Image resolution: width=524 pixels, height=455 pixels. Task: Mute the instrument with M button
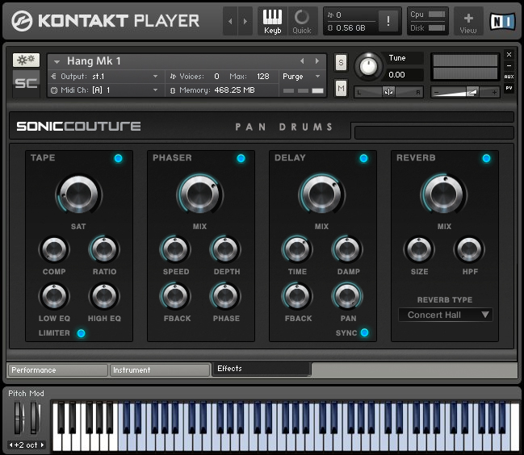click(x=341, y=89)
